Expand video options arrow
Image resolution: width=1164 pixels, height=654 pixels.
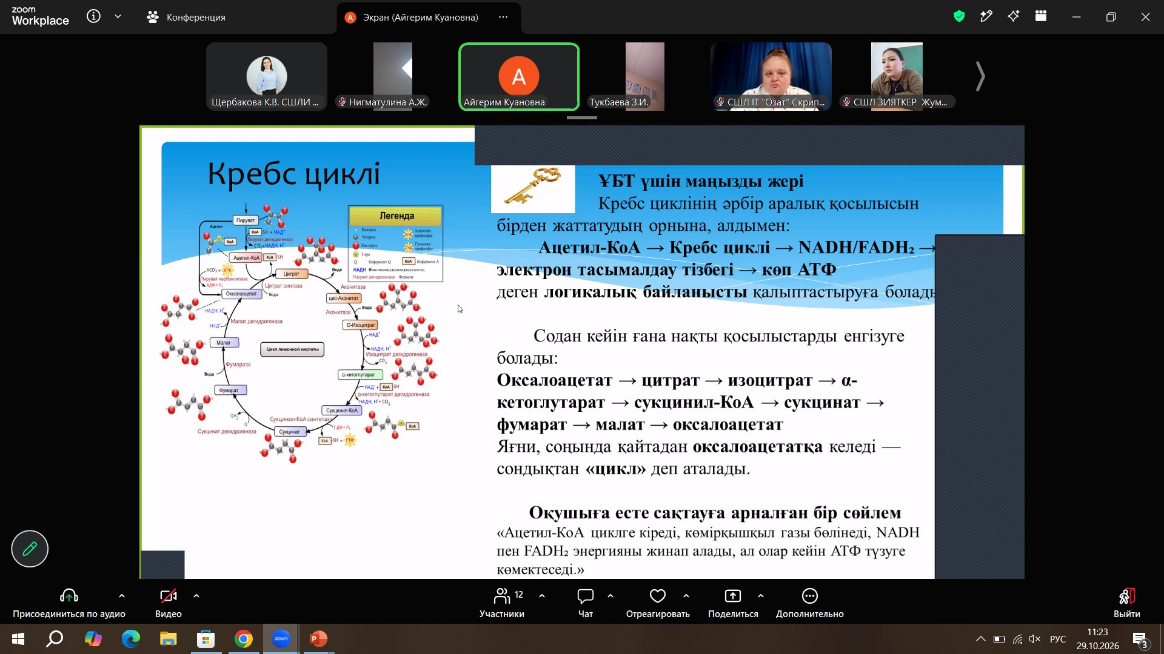coord(196,596)
